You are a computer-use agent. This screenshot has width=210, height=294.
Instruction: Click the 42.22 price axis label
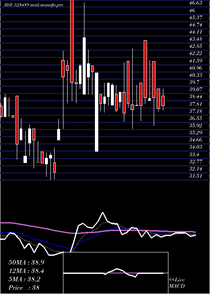pos(196,53)
